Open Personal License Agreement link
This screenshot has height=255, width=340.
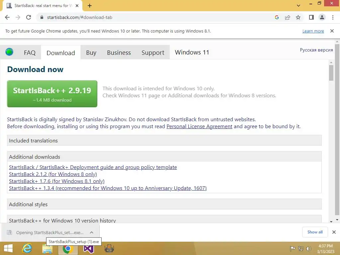[x=199, y=127]
